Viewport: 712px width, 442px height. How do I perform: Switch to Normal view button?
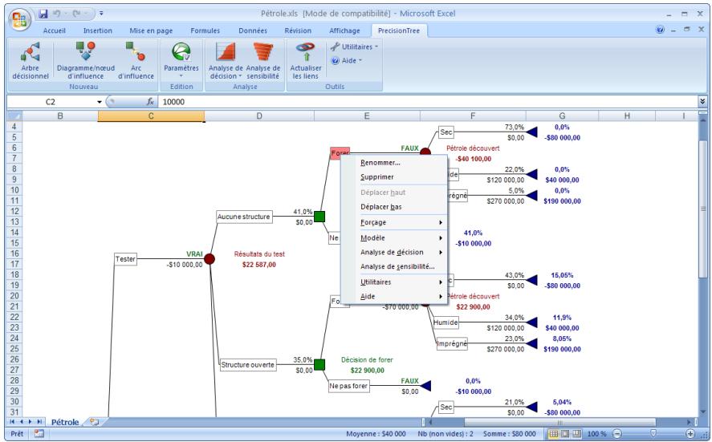[554, 434]
